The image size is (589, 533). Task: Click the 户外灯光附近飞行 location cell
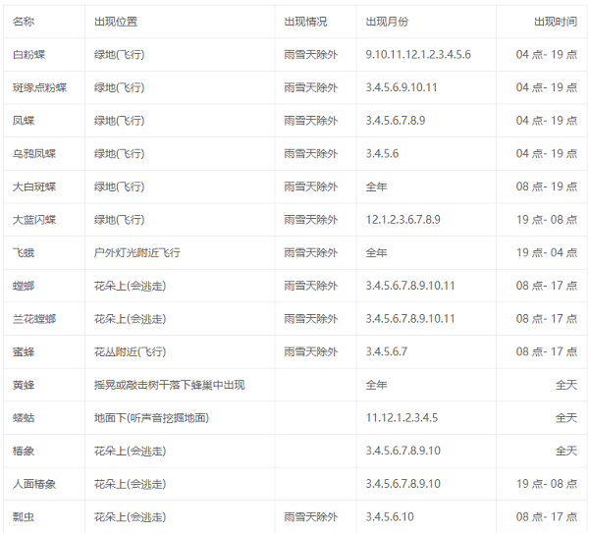coord(136,253)
